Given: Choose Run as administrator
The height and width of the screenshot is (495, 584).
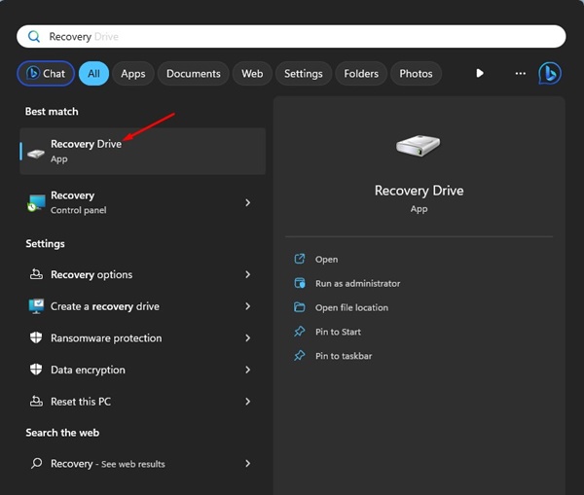Looking at the screenshot, I should (x=357, y=283).
